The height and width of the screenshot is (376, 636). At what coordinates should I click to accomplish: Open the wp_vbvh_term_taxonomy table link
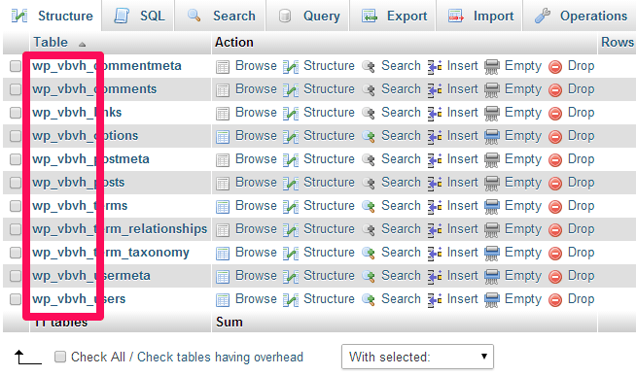(x=111, y=253)
